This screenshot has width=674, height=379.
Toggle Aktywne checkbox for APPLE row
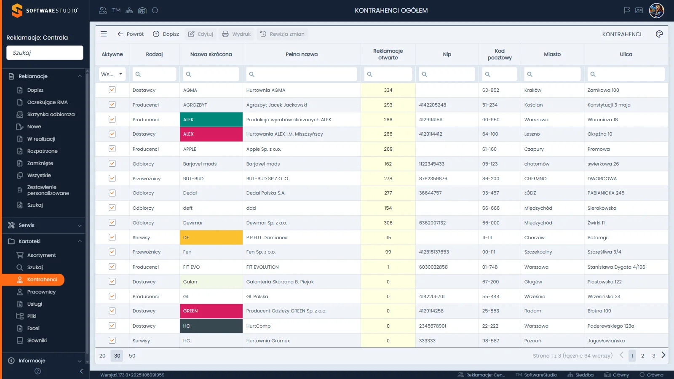pyautogui.click(x=112, y=149)
